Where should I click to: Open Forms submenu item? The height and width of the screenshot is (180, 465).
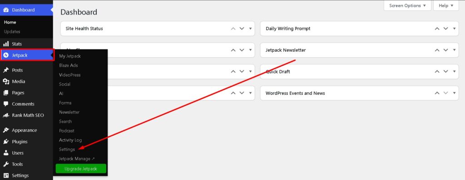pos(65,103)
